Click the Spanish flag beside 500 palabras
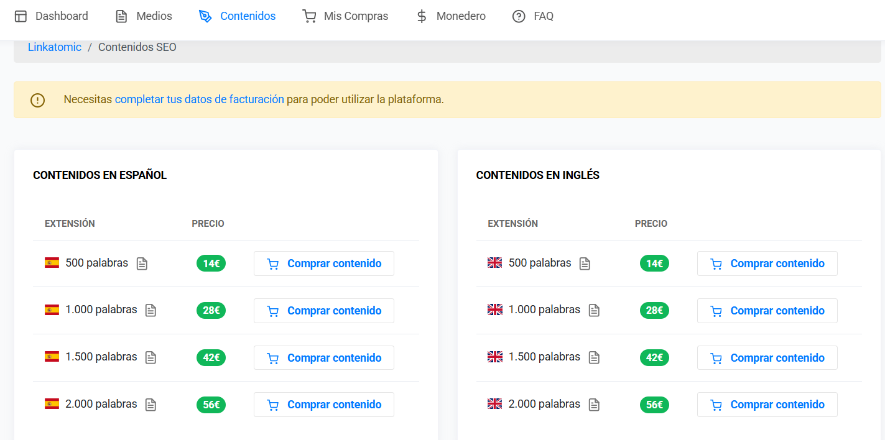The height and width of the screenshot is (440, 885). [x=51, y=263]
